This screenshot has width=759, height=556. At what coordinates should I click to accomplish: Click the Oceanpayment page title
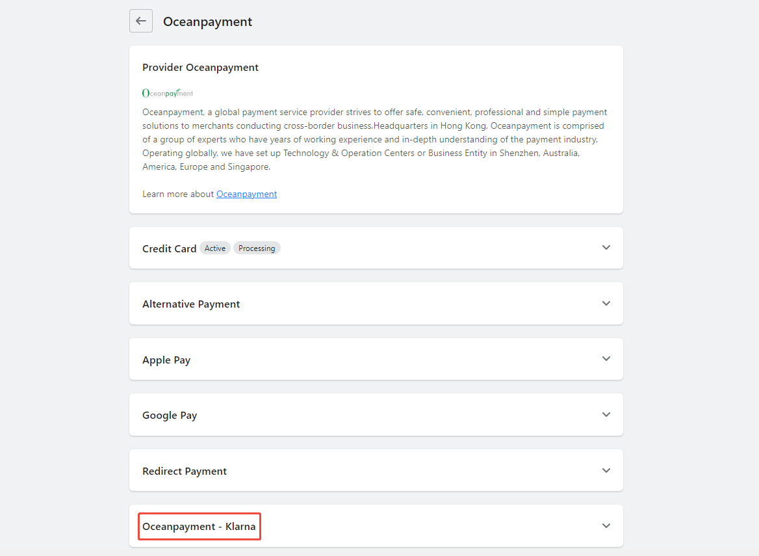pyautogui.click(x=207, y=21)
